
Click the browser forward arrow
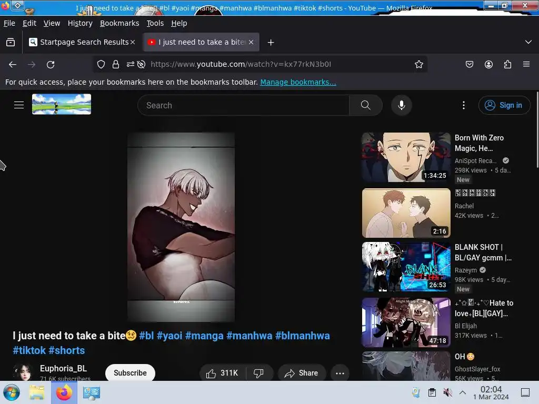(32, 64)
